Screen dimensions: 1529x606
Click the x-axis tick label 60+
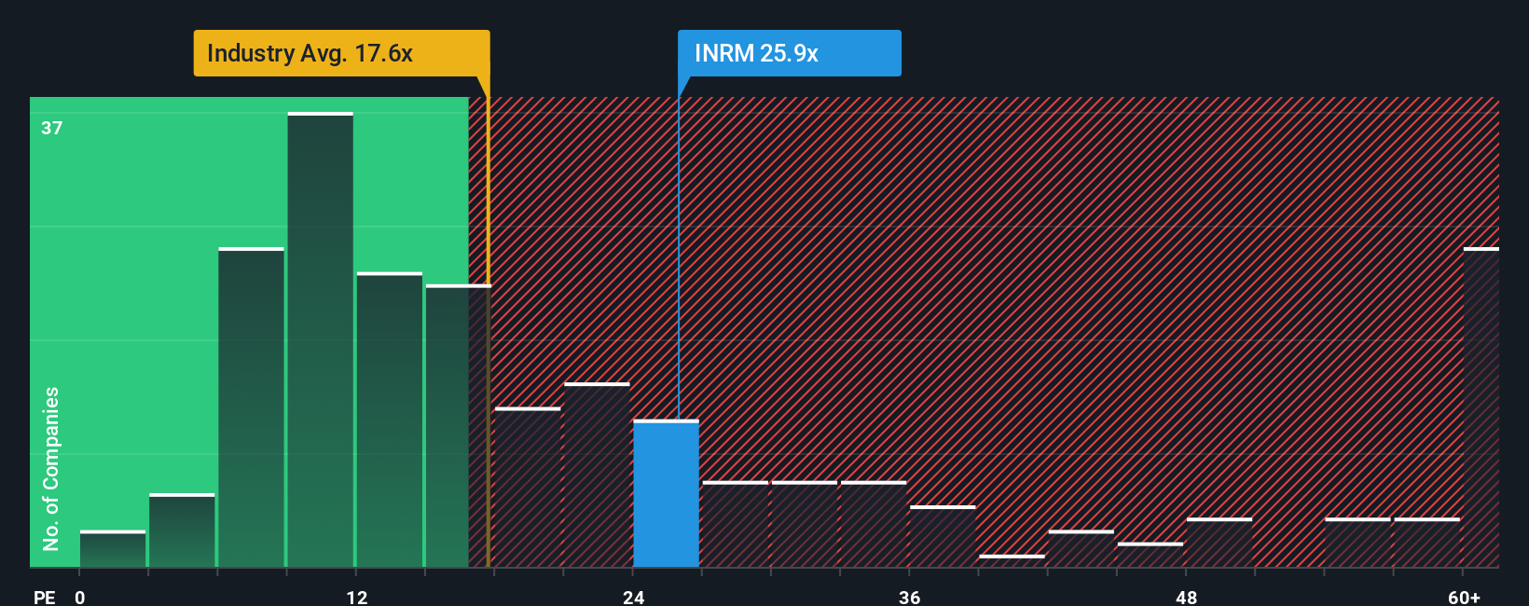point(1465,597)
